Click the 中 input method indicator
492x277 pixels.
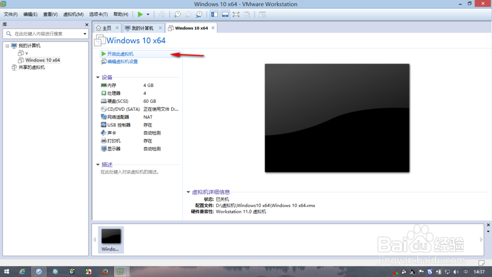click(x=465, y=272)
